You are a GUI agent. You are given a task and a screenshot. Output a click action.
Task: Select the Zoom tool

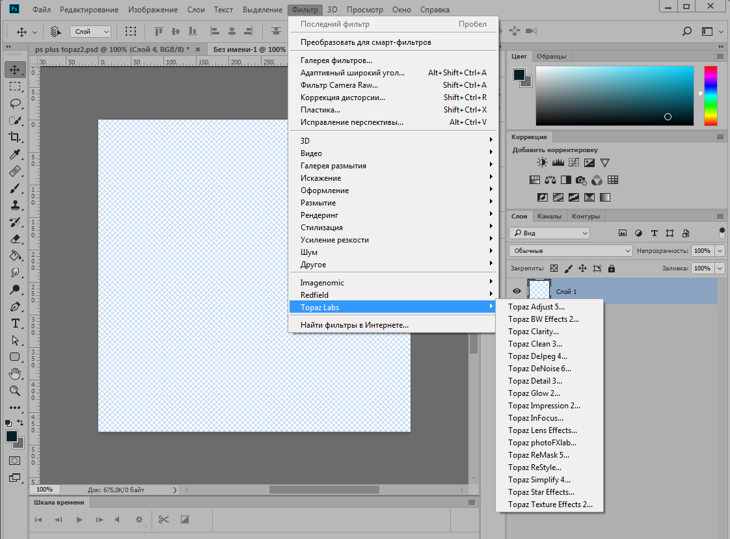click(15, 391)
